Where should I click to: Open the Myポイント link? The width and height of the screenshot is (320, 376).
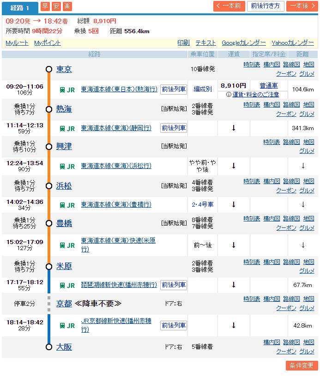pyautogui.click(x=47, y=43)
